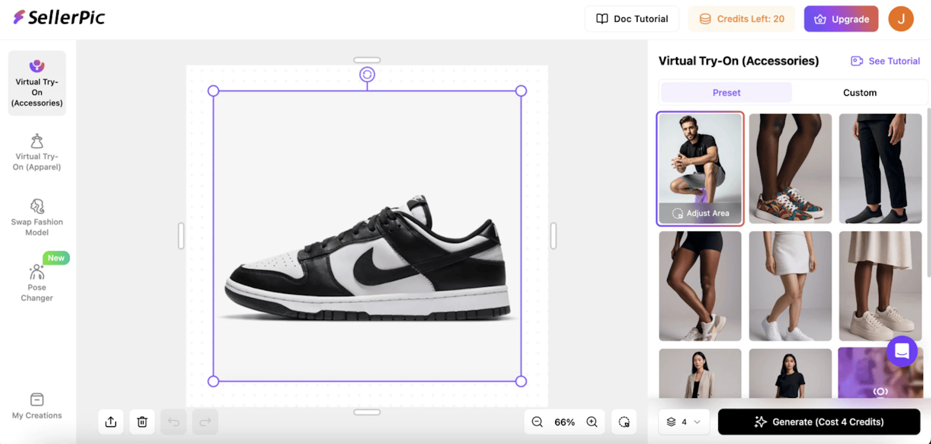This screenshot has height=444, width=931.
Task: Click the preset panel vertical scrollbar
Action: pyautogui.click(x=929, y=194)
